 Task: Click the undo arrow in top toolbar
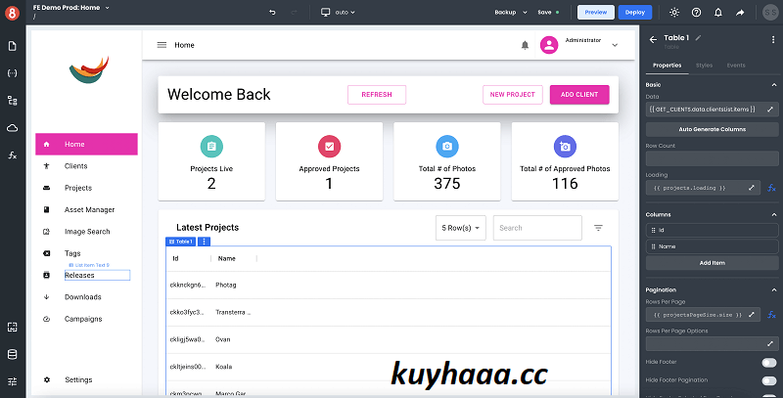coord(272,12)
